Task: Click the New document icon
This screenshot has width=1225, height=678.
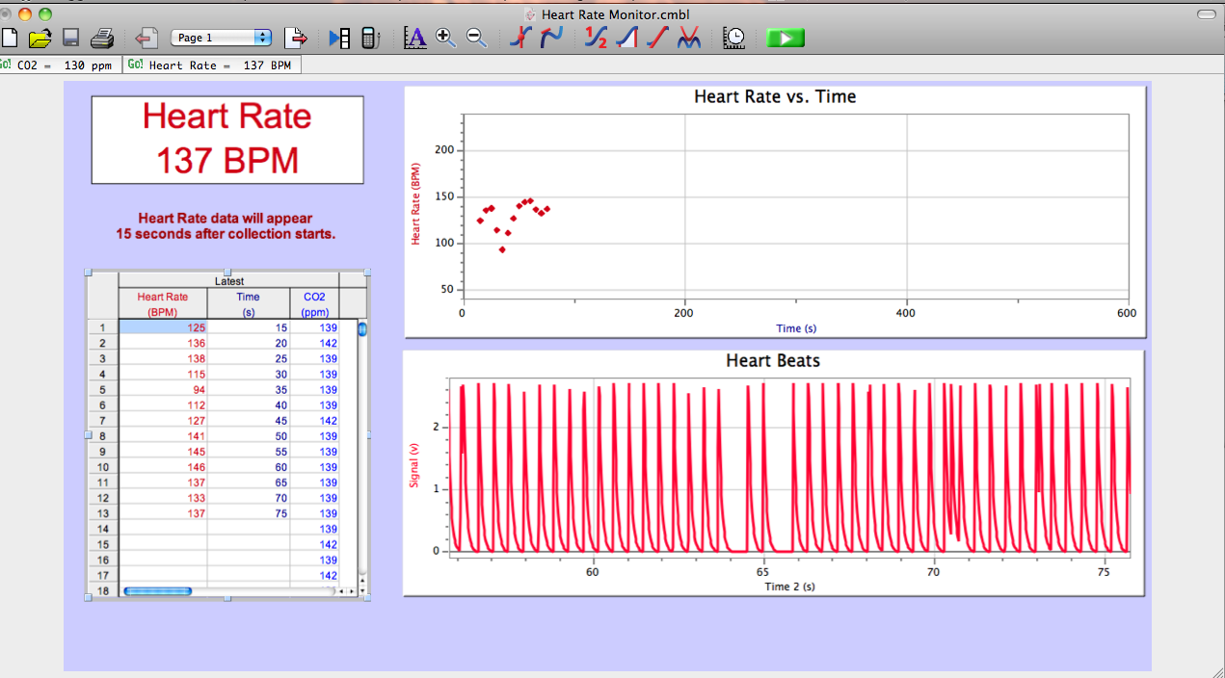Action: click(10, 38)
